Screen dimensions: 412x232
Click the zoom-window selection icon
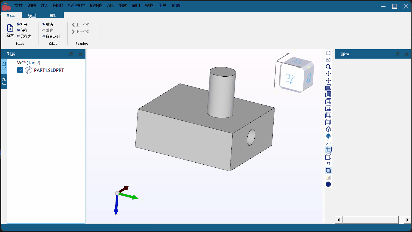coord(328,60)
